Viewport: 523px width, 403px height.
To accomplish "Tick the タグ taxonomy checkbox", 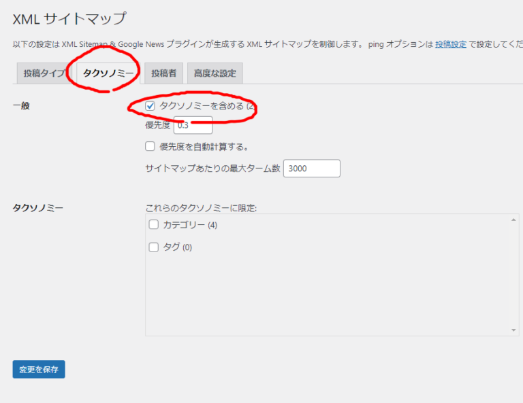I will tap(154, 247).
